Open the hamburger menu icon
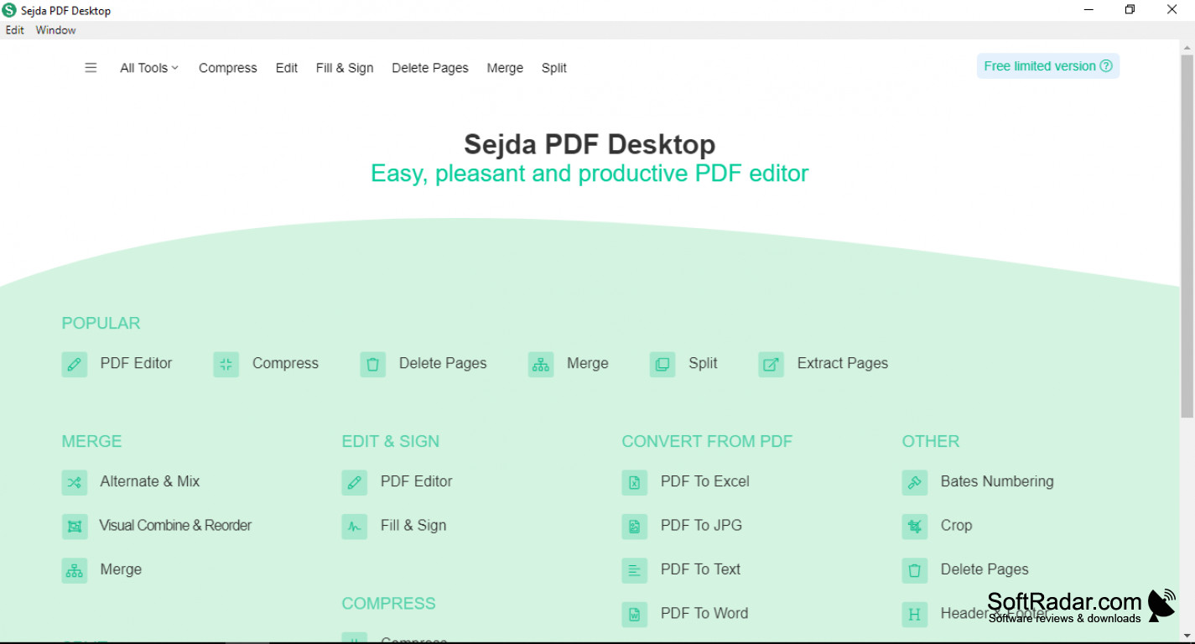The width and height of the screenshot is (1195, 644). pyautogui.click(x=91, y=68)
